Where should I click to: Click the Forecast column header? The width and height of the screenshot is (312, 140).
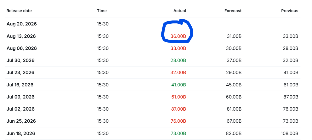(x=233, y=11)
